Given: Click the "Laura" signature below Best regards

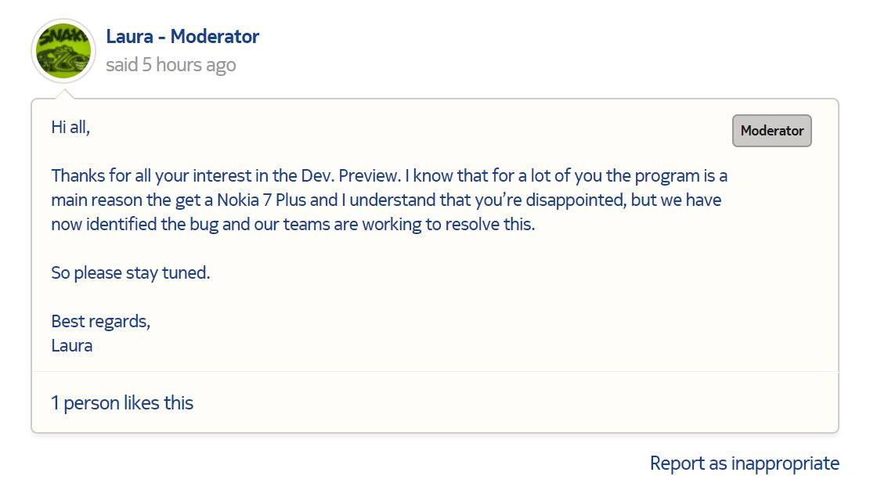Looking at the screenshot, I should pyautogui.click(x=72, y=345).
